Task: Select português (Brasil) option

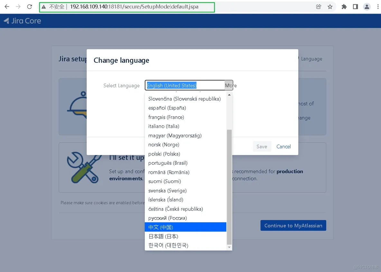Action: click(185, 163)
